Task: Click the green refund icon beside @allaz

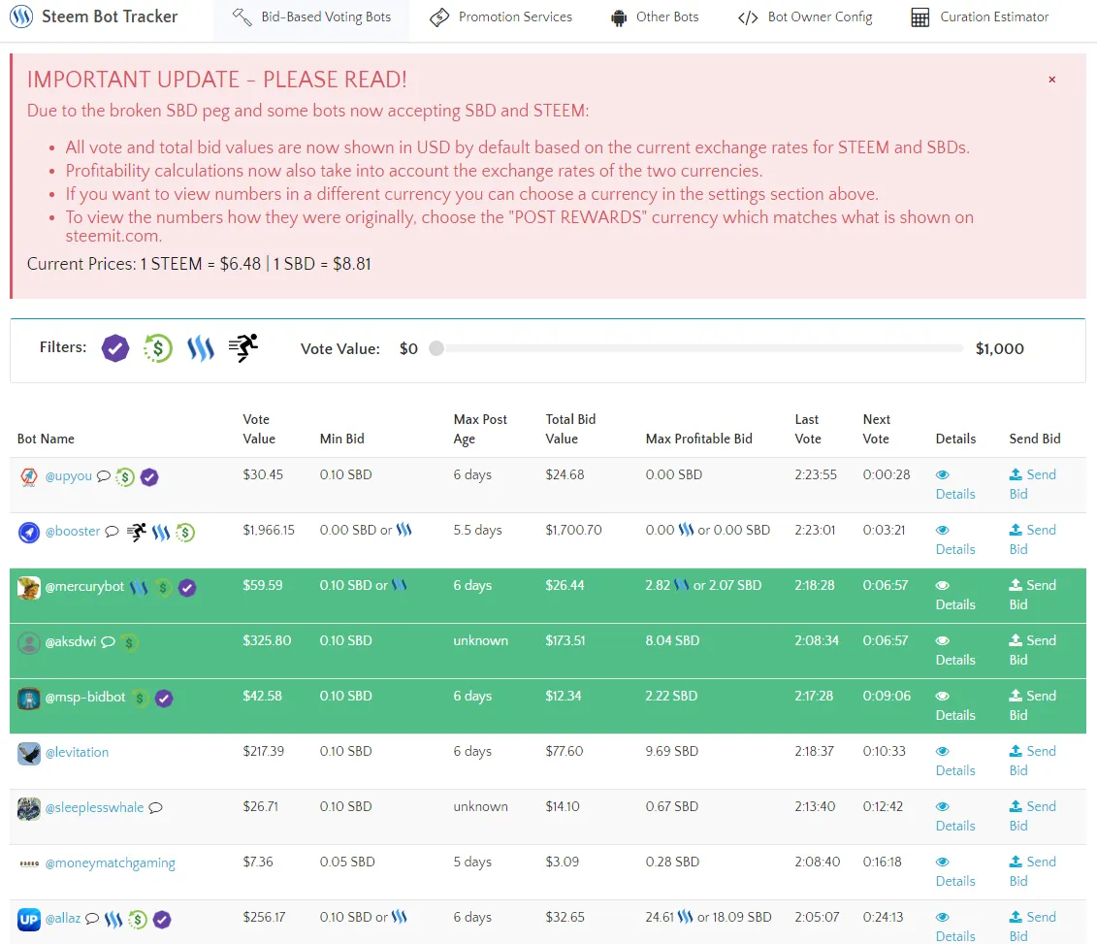Action: coord(138,920)
